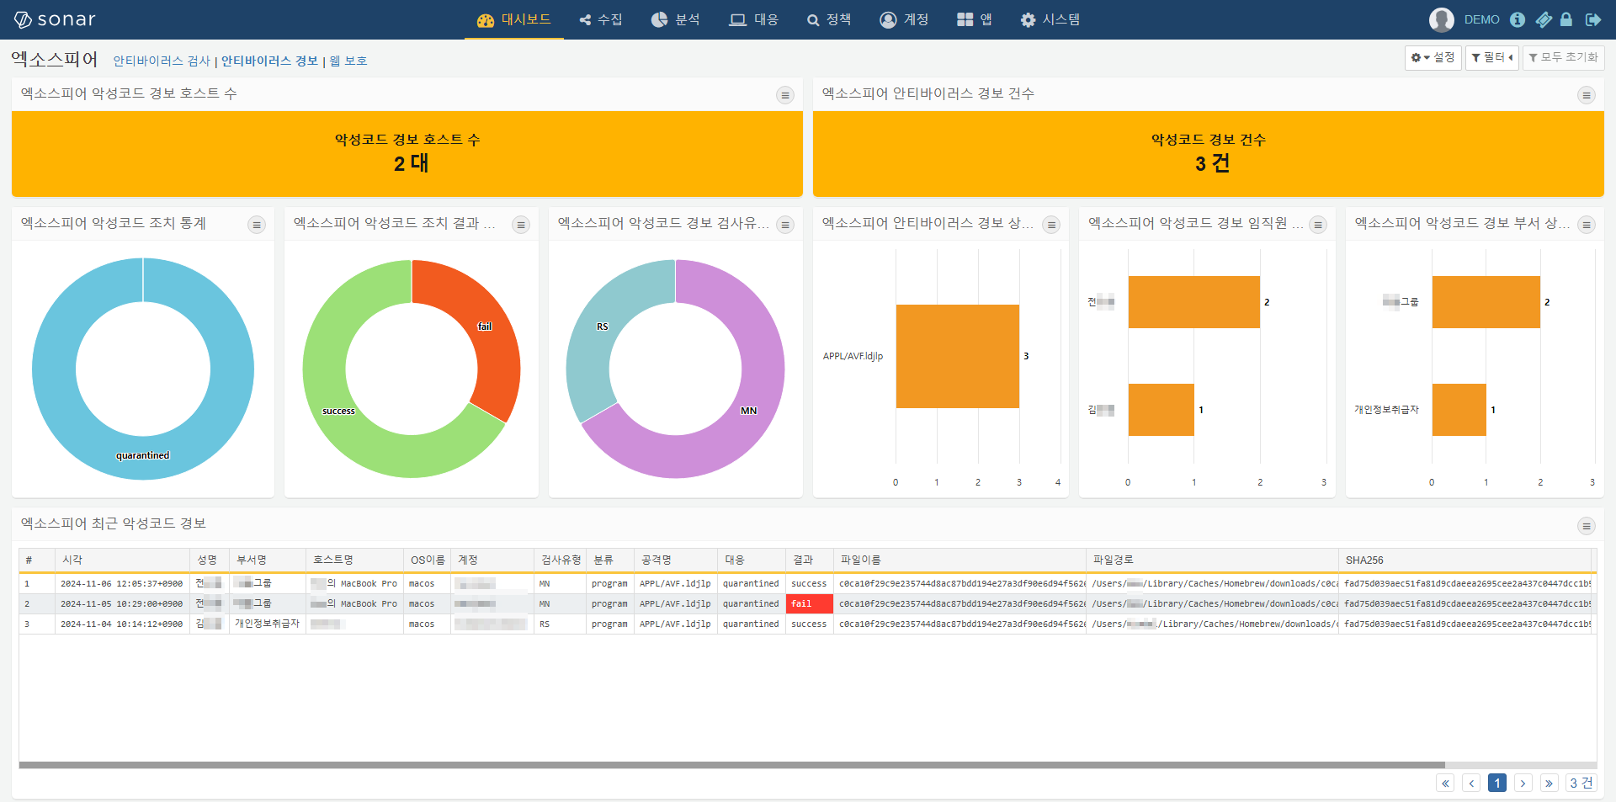Click the lock icon in header
The height and width of the screenshot is (802, 1616).
pos(1566,19)
